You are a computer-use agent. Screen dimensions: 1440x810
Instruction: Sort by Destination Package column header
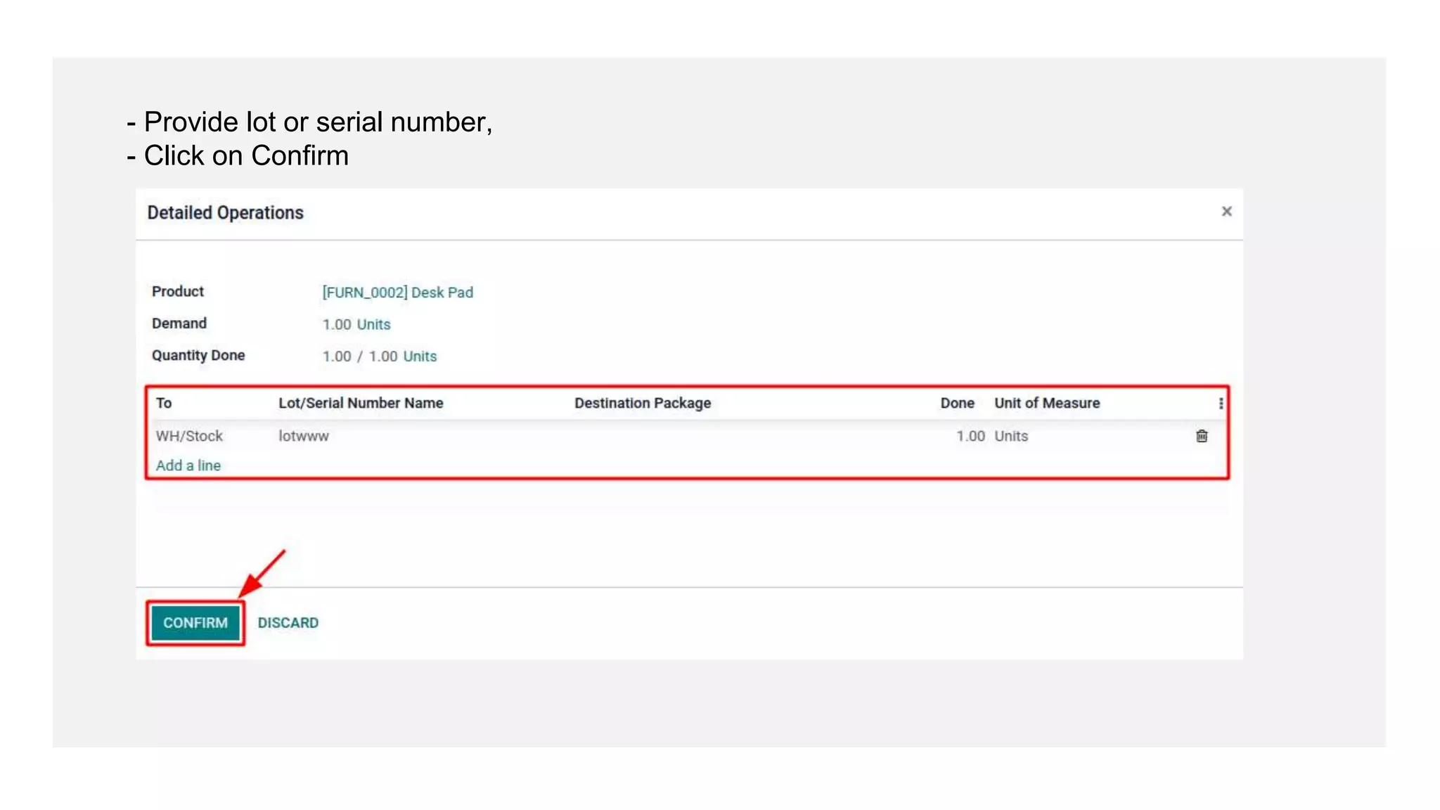(643, 404)
